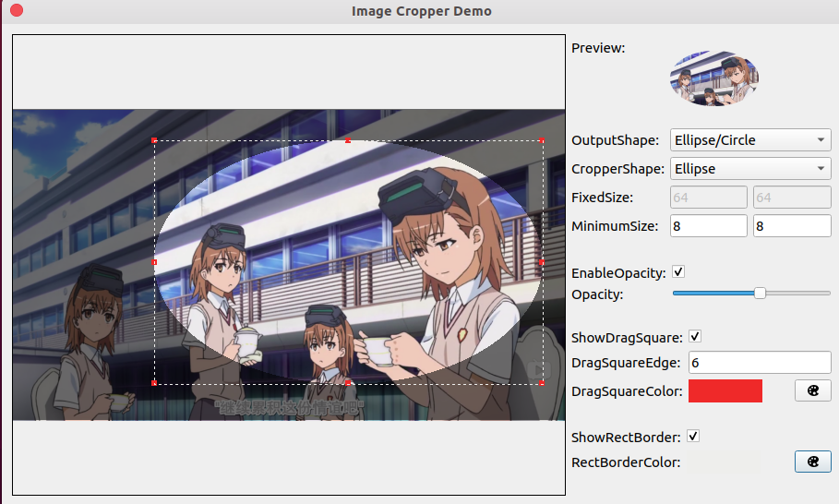Viewport: 839px width, 504px height.
Task: Click the DragSquareEdge input field
Action: (x=760, y=362)
